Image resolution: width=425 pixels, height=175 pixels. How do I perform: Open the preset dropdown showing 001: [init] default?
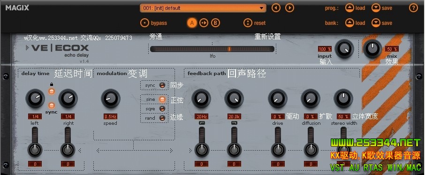[x=203, y=8]
